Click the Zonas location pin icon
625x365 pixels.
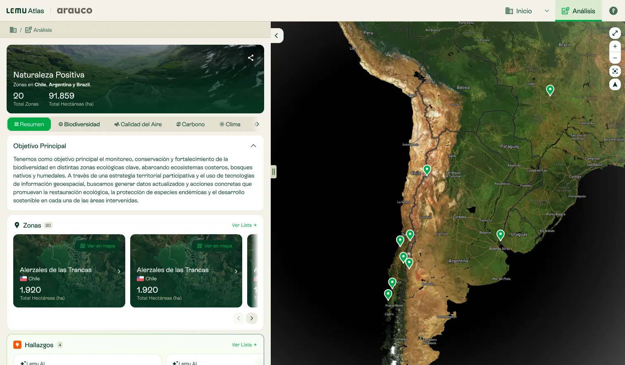click(x=17, y=225)
